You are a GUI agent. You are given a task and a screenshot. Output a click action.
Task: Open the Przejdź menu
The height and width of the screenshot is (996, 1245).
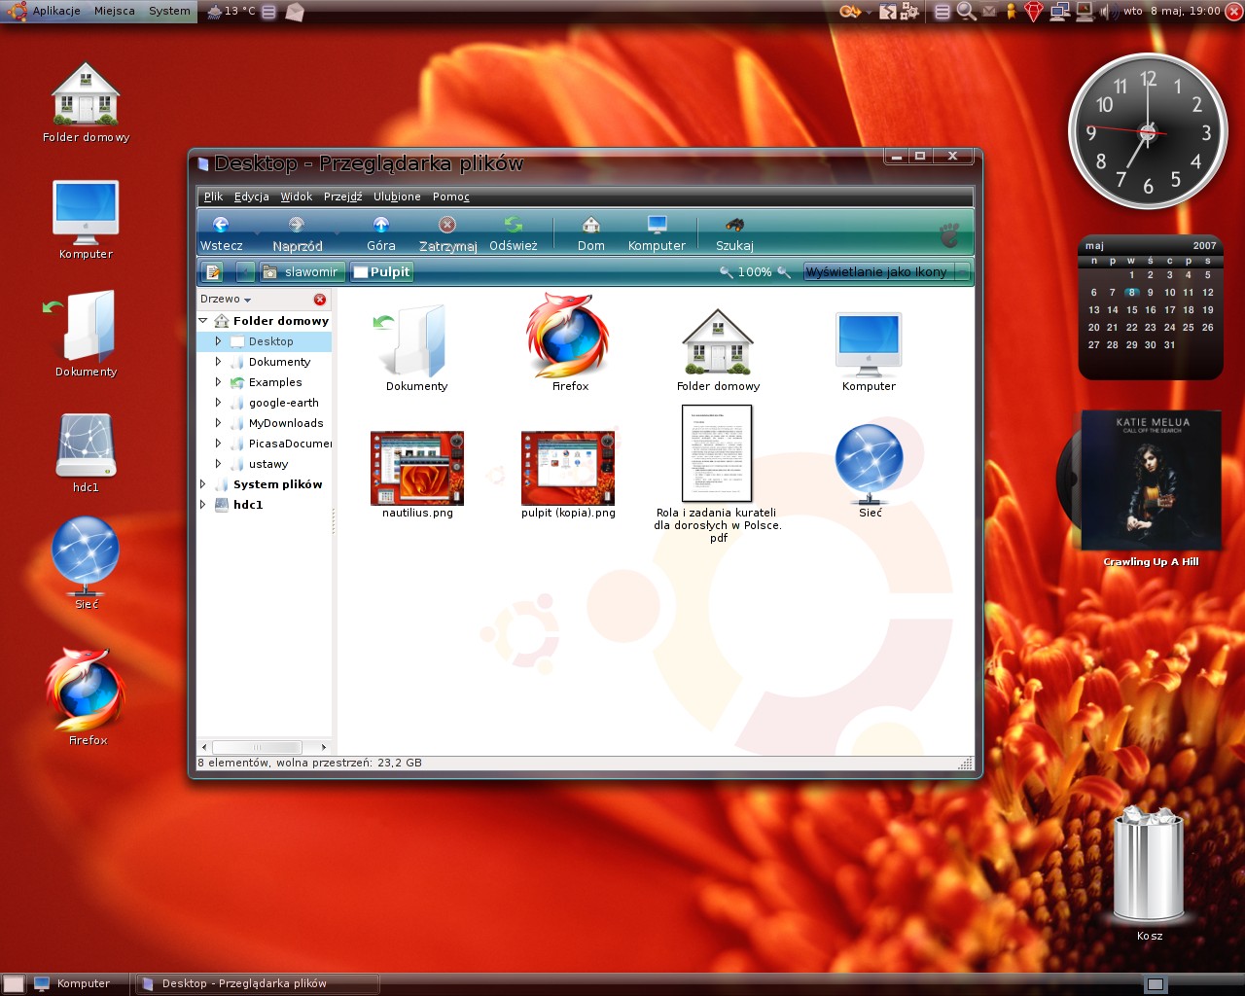342,196
